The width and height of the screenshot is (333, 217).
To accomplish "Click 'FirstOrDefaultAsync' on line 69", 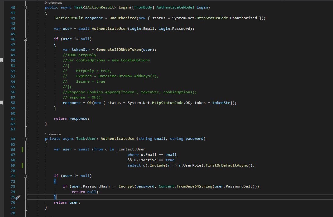I will tap(227, 165).
